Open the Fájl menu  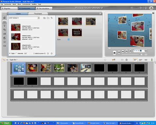tap(2, 4)
